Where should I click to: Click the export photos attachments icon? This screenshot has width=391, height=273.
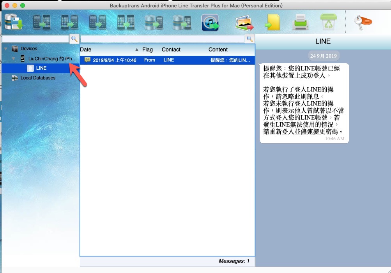coord(244,23)
